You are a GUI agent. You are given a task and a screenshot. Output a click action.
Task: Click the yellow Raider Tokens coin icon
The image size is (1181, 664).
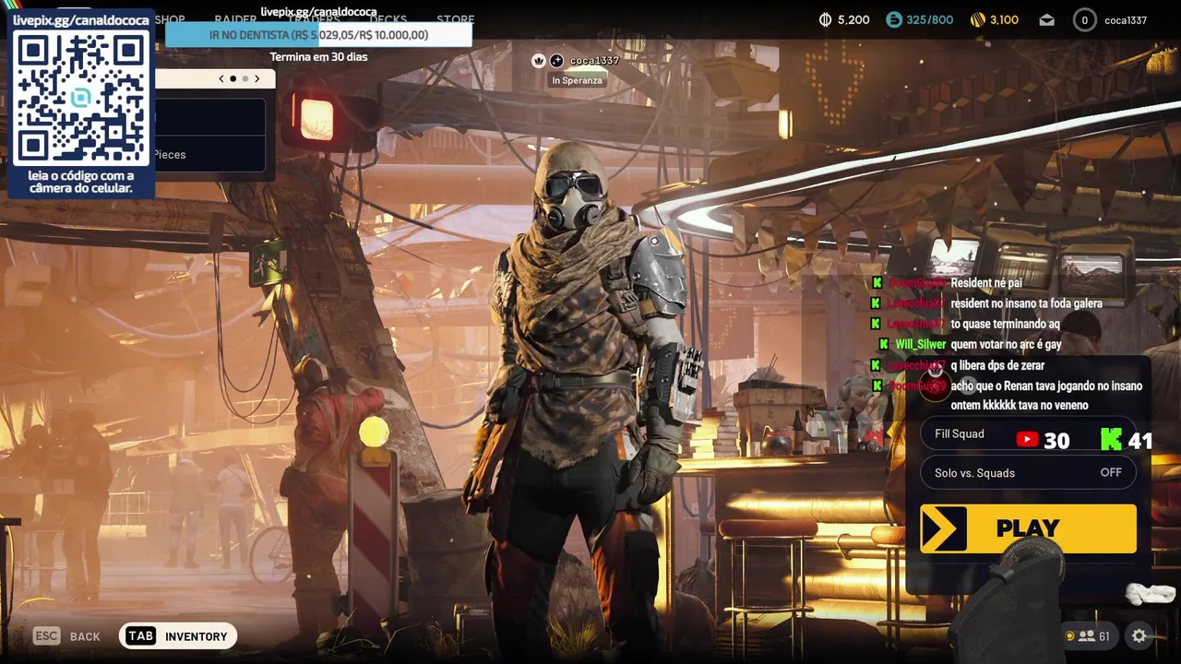[x=978, y=19]
